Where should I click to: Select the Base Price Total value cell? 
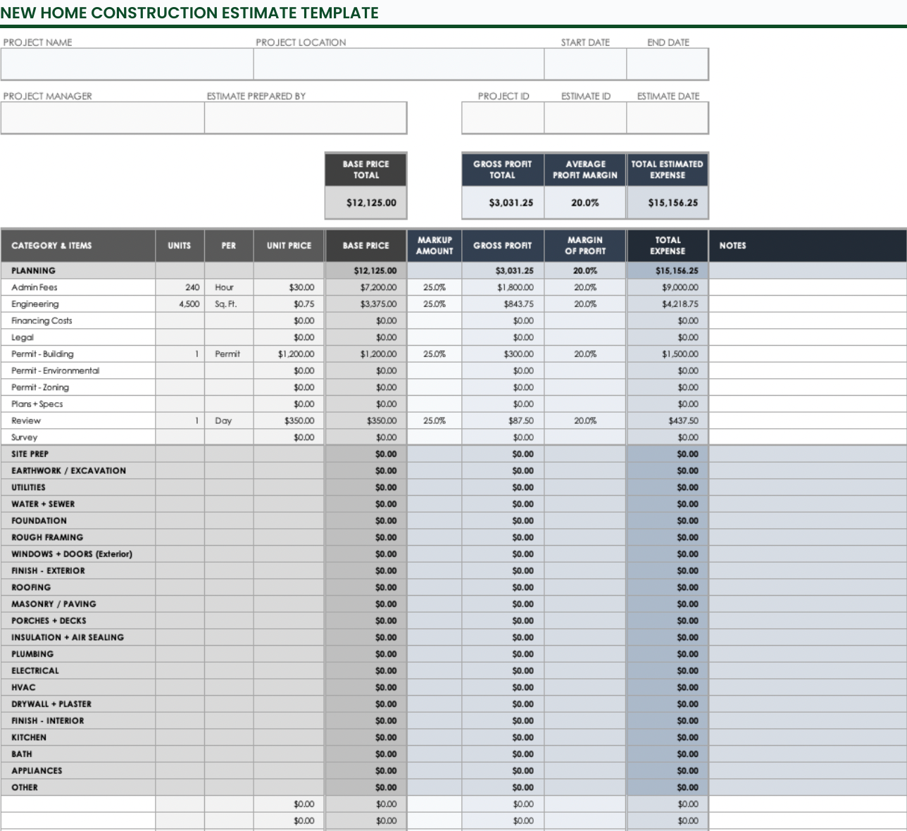(x=365, y=201)
